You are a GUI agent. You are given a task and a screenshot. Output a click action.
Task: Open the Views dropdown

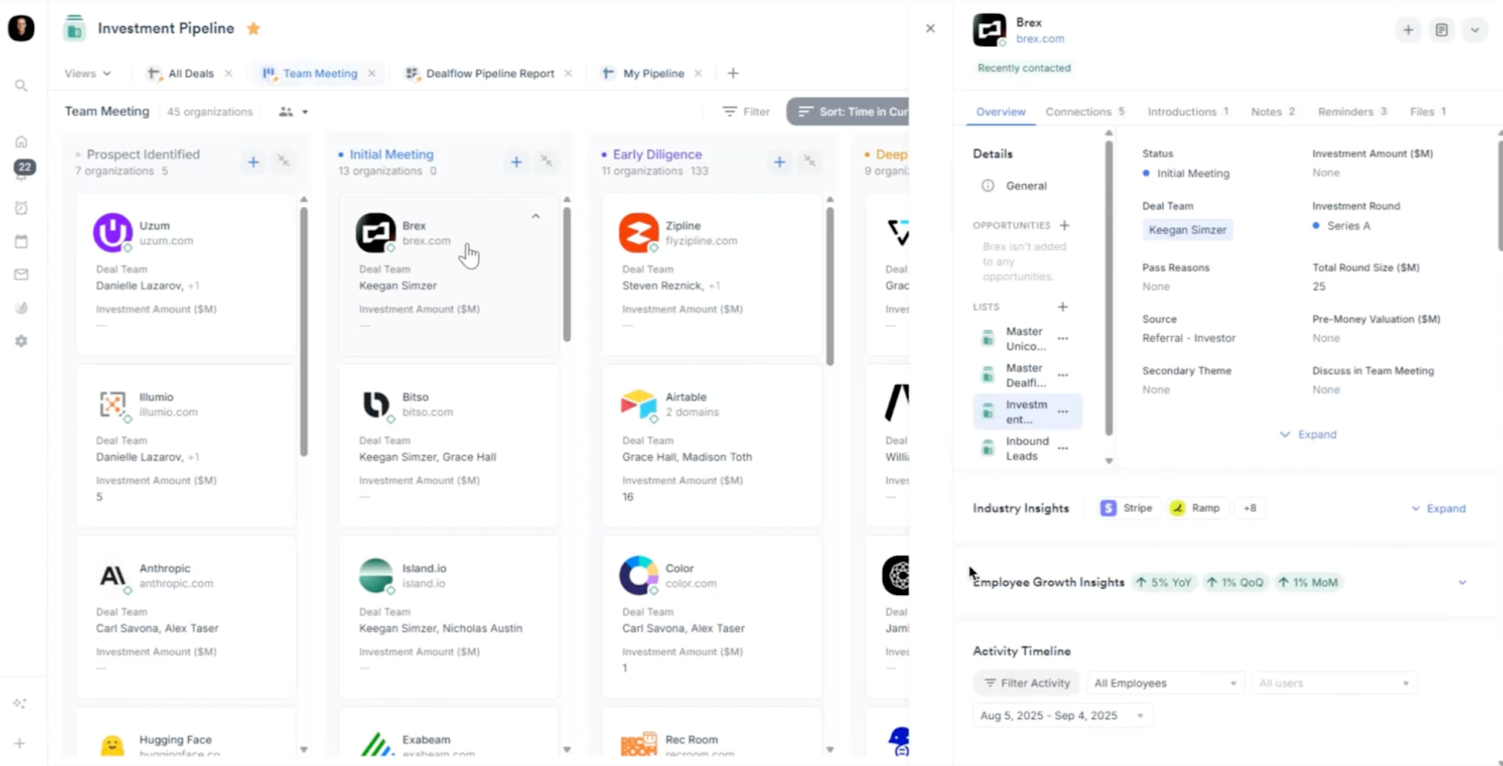coord(87,73)
